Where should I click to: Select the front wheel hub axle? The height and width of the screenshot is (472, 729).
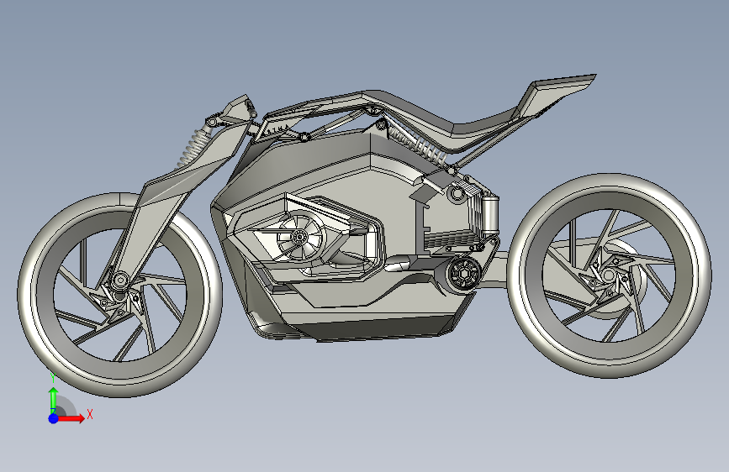[120, 281]
